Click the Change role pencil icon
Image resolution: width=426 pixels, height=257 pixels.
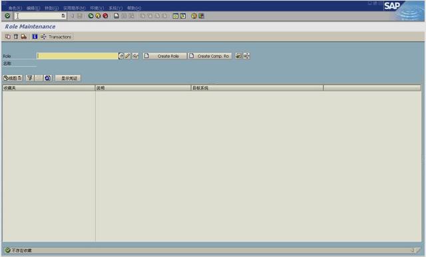tap(128, 56)
